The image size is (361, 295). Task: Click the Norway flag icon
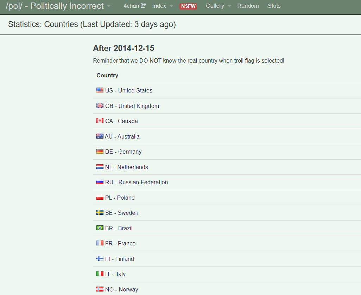coord(100,289)
